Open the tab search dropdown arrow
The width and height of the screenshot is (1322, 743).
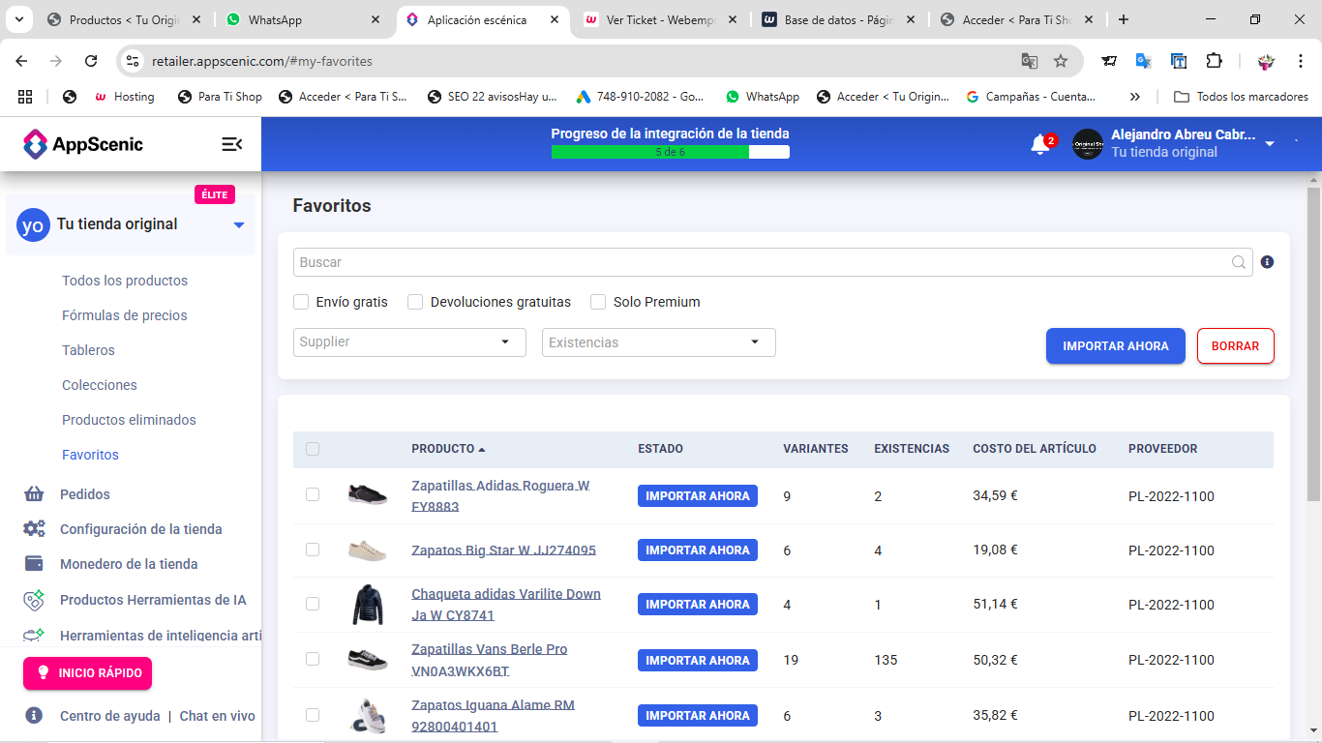(18, 19)
